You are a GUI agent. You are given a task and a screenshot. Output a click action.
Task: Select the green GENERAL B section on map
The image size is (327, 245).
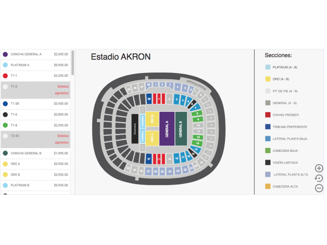click(x=181, y=129)
